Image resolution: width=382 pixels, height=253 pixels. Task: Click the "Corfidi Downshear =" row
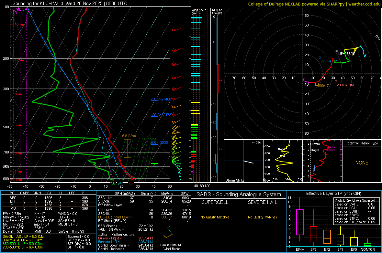[126, 245]
